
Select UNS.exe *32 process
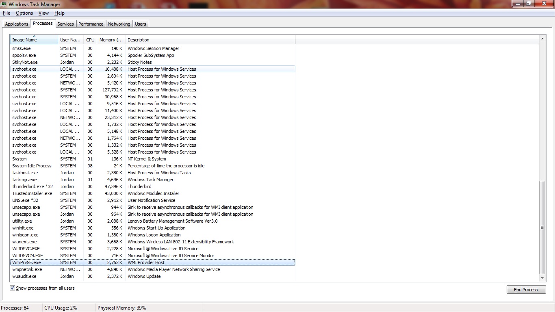click(153, 200)
